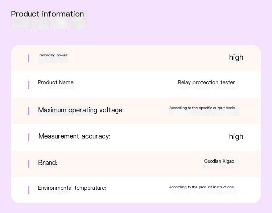Select the Maximum operating voltage label
This screenshot has height=213, width=272.
pyautogui.click(x=81, y=110)
